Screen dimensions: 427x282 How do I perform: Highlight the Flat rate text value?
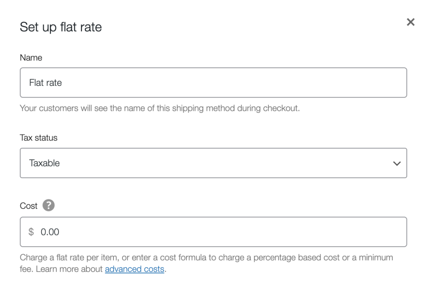(x=45, y=83)
